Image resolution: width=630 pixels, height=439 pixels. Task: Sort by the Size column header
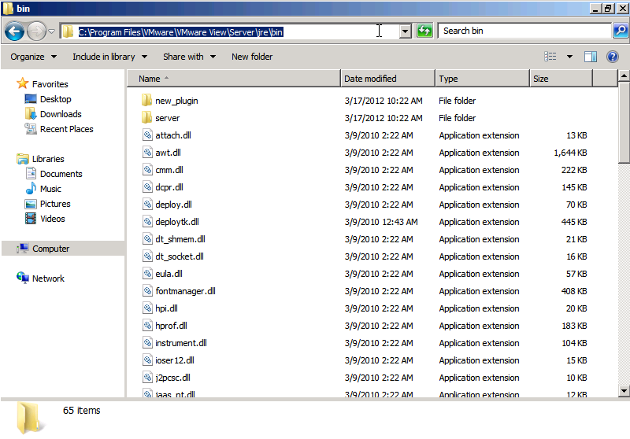[561, 79]
